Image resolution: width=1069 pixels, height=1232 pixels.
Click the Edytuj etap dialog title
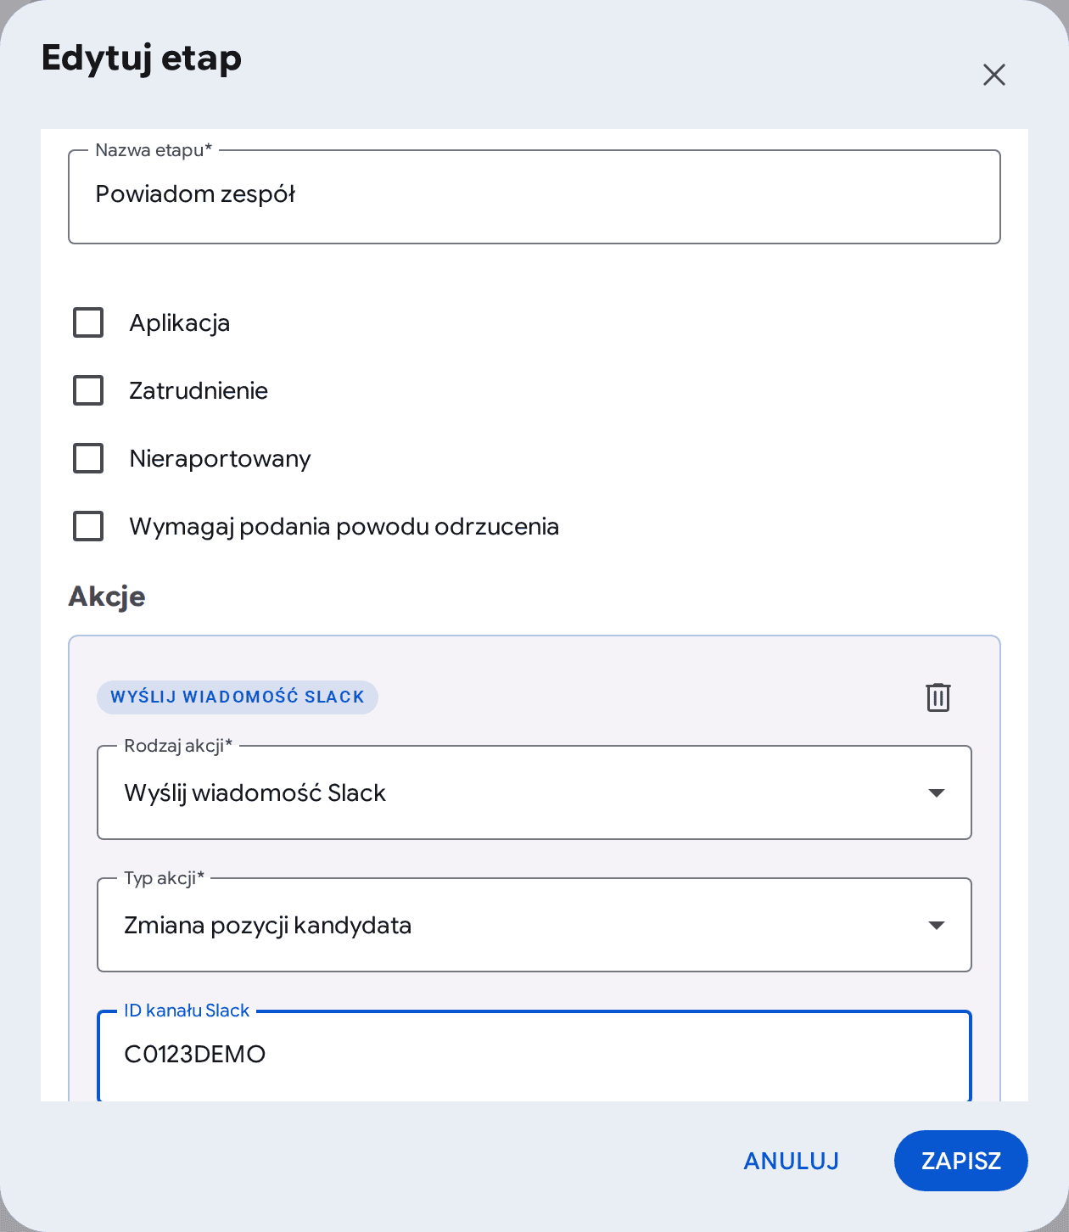coord(142,59)
